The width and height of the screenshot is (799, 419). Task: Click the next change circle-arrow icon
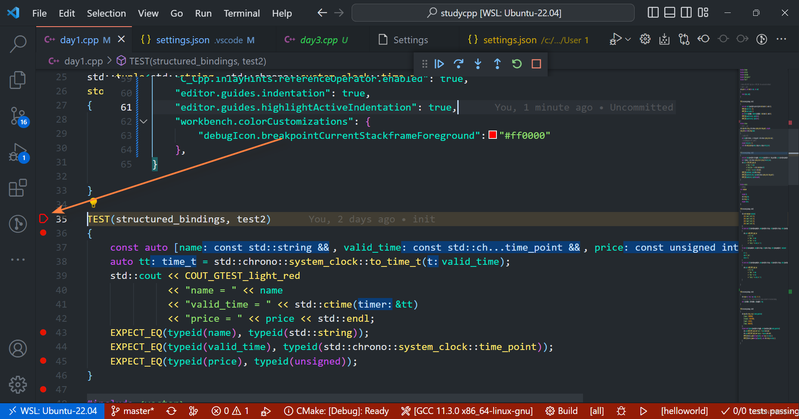click(742, 39)
